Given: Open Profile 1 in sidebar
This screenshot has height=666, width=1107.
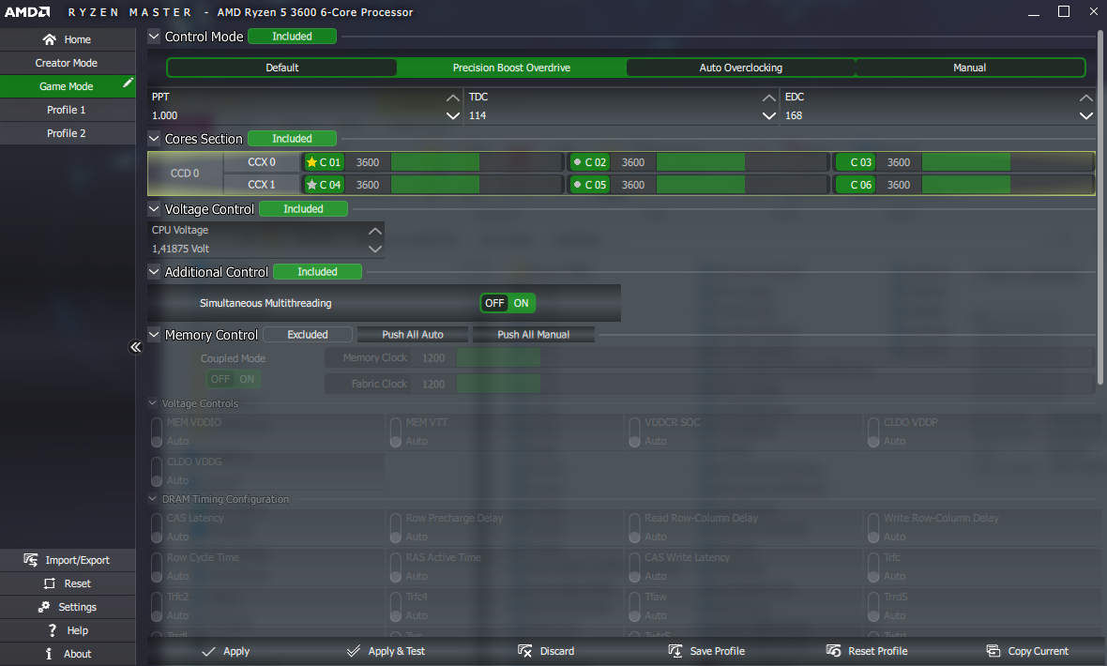Looking at the screenshot, I should (68, 110).
